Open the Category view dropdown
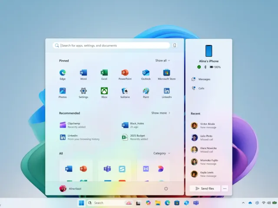 click(162, 153)
